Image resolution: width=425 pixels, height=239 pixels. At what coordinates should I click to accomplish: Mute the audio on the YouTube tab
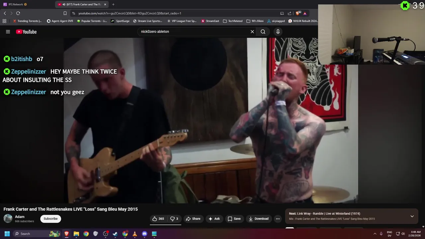coord(64,4)
